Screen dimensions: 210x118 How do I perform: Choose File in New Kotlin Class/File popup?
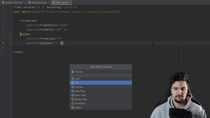click(101, 83)
